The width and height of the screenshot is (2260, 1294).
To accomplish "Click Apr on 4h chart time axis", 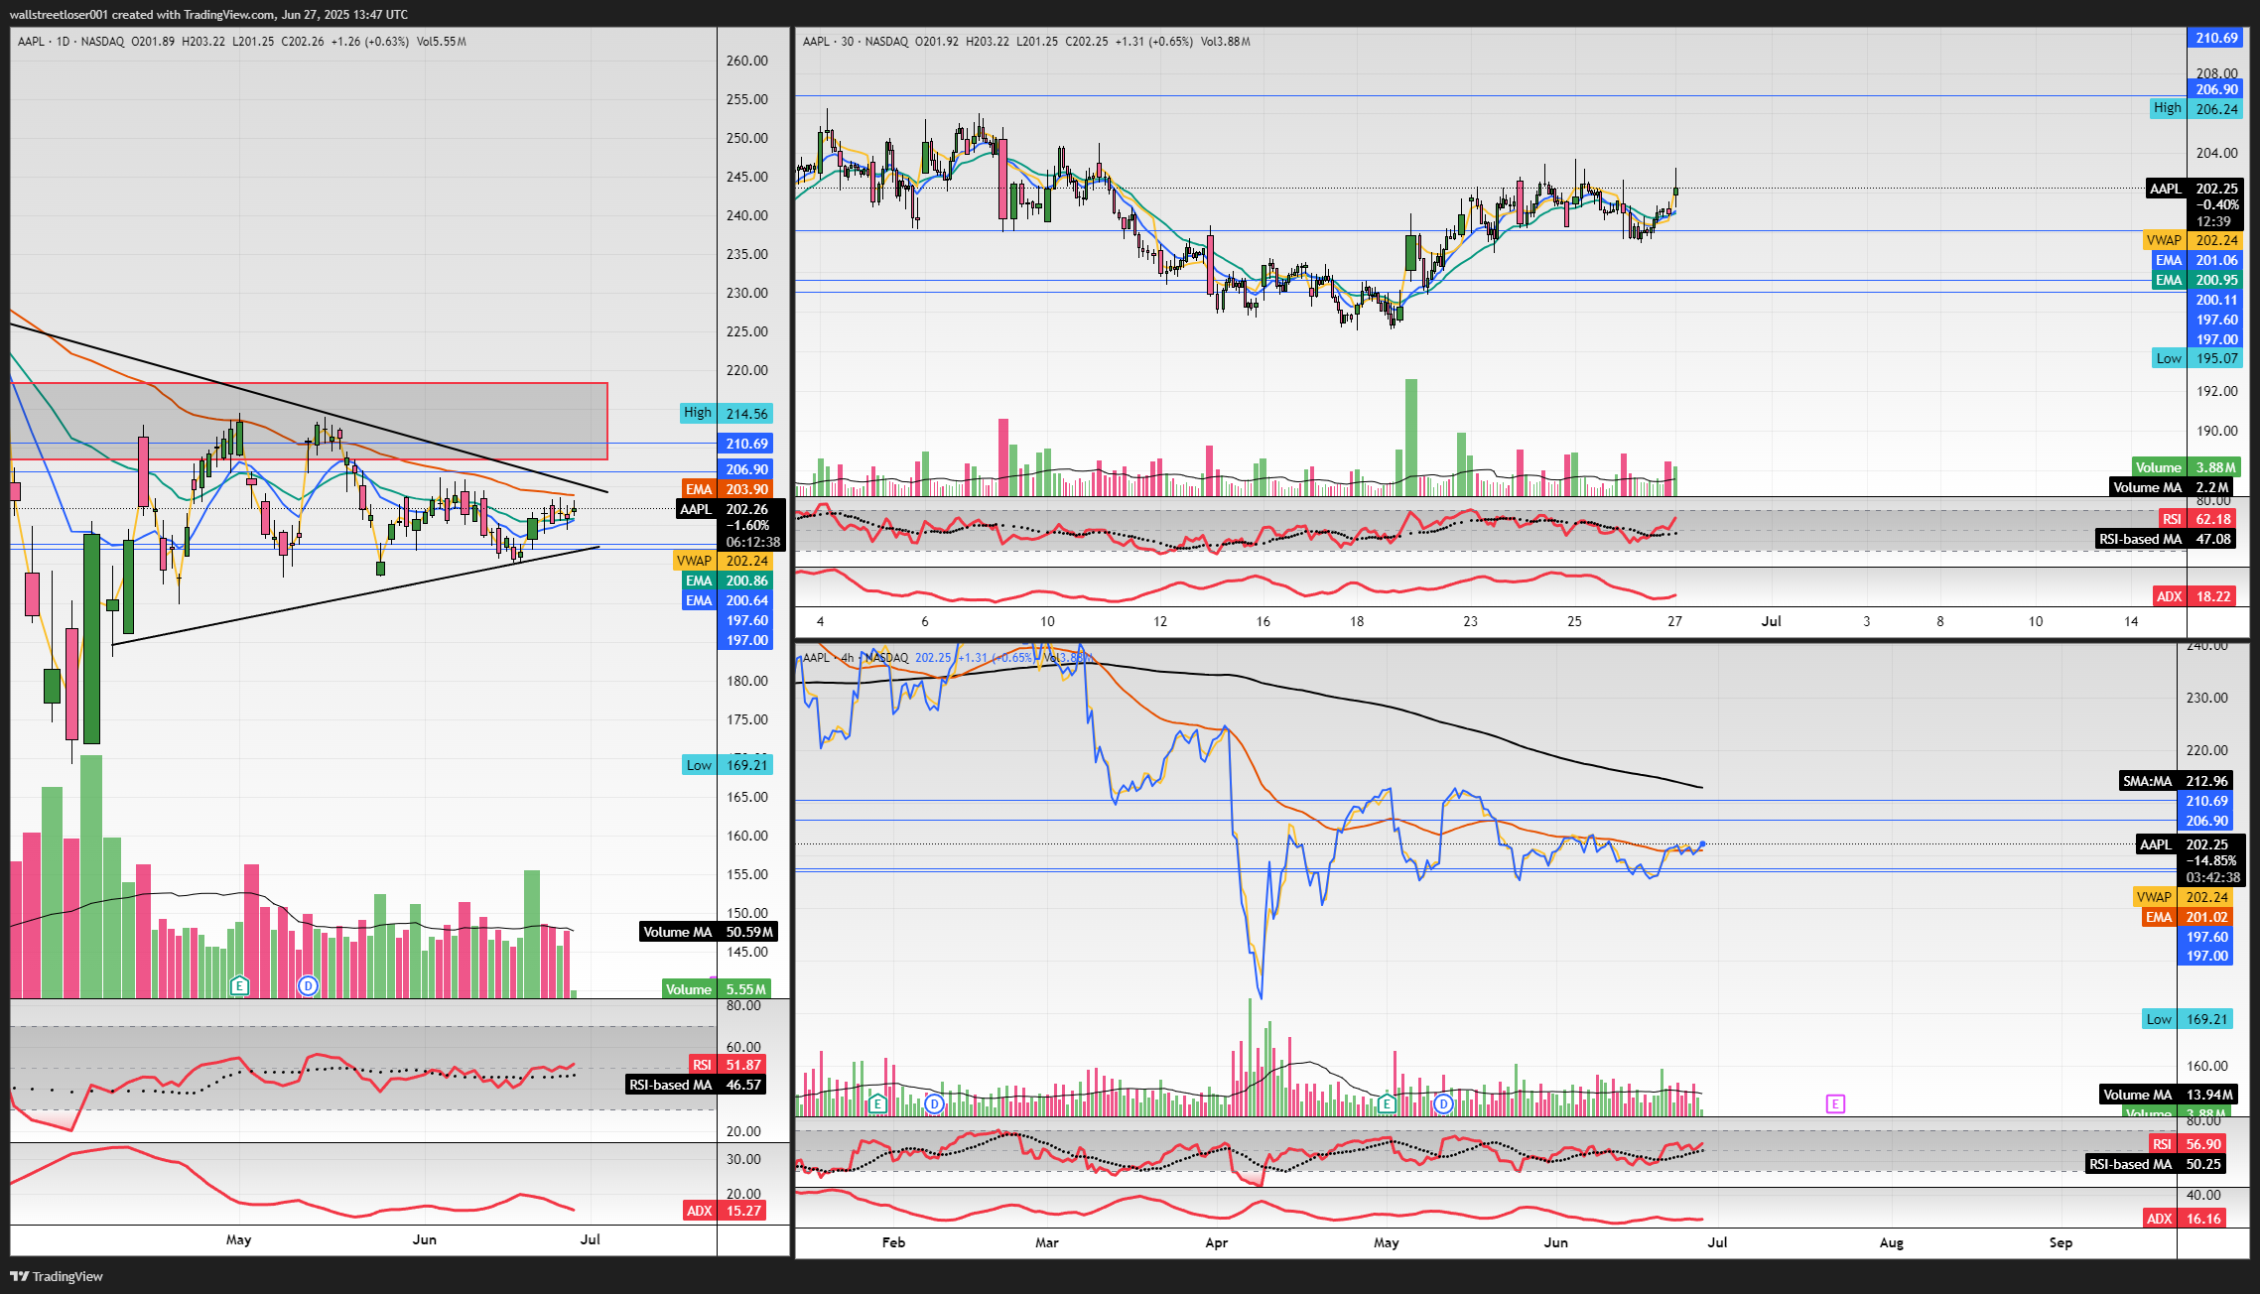I will pos(1216,1242).
